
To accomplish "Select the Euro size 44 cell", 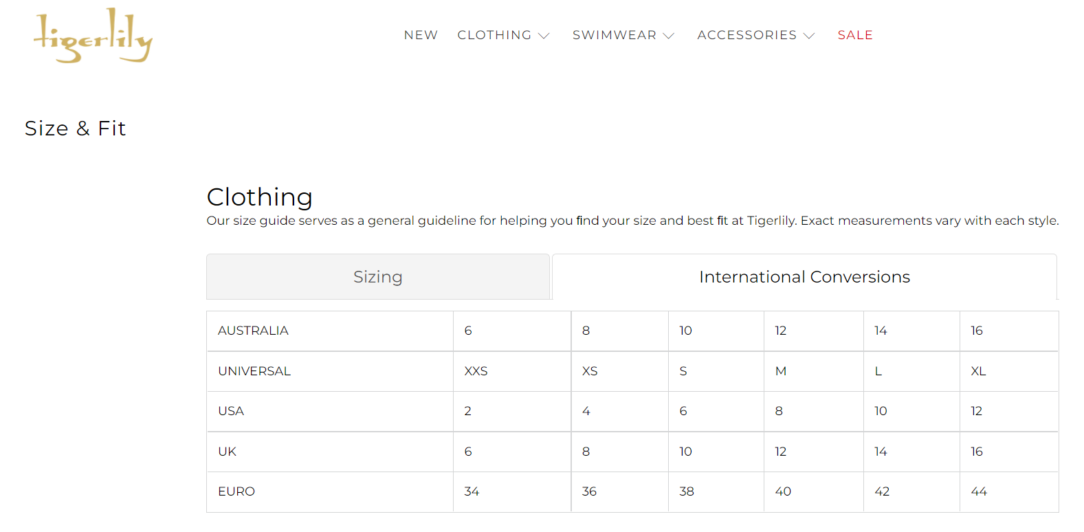I will point(979,491).
